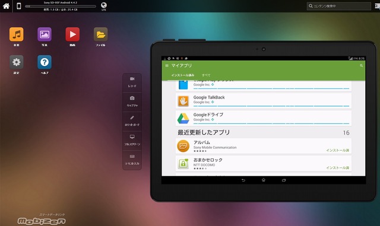Click recently updated apps count 16
380x226 pixels.
[x=346, y=133]
